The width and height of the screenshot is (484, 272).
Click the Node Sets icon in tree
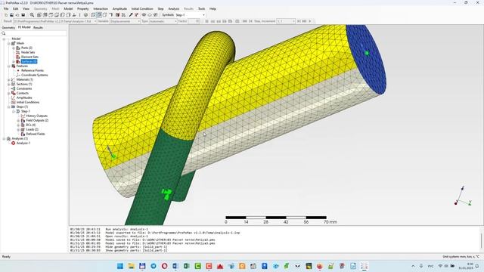pos(18,52)
